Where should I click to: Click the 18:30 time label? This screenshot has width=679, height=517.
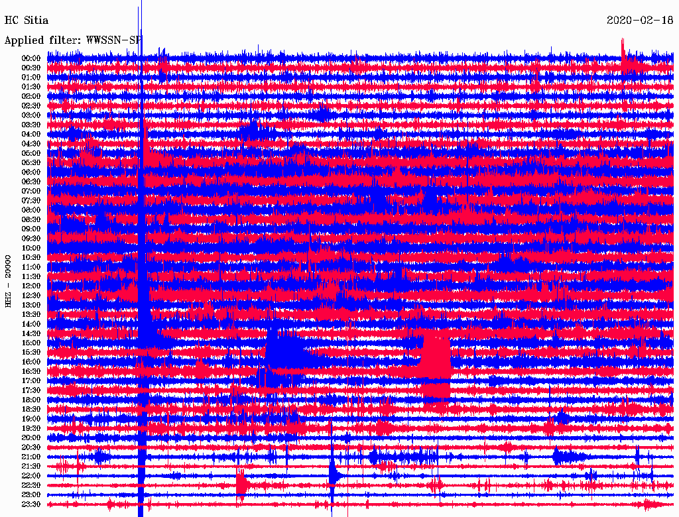pos(31,409)
